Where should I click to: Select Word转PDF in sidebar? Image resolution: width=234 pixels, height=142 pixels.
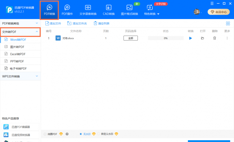click(21, 39)
